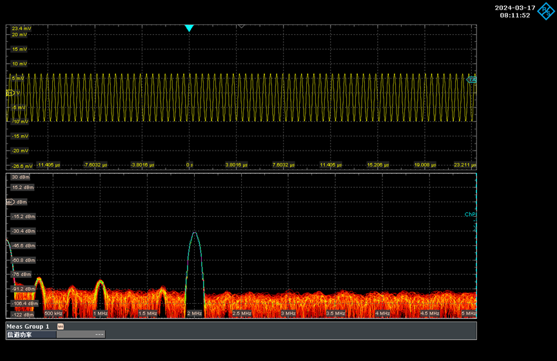Click the -30.4 dBm scale label
Image resolution: width=557 pixels, height=361 pixels.
[23, 231]
